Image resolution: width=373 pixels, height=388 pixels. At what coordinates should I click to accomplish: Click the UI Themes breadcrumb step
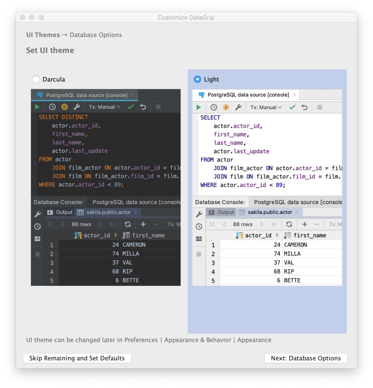[43, 35]
